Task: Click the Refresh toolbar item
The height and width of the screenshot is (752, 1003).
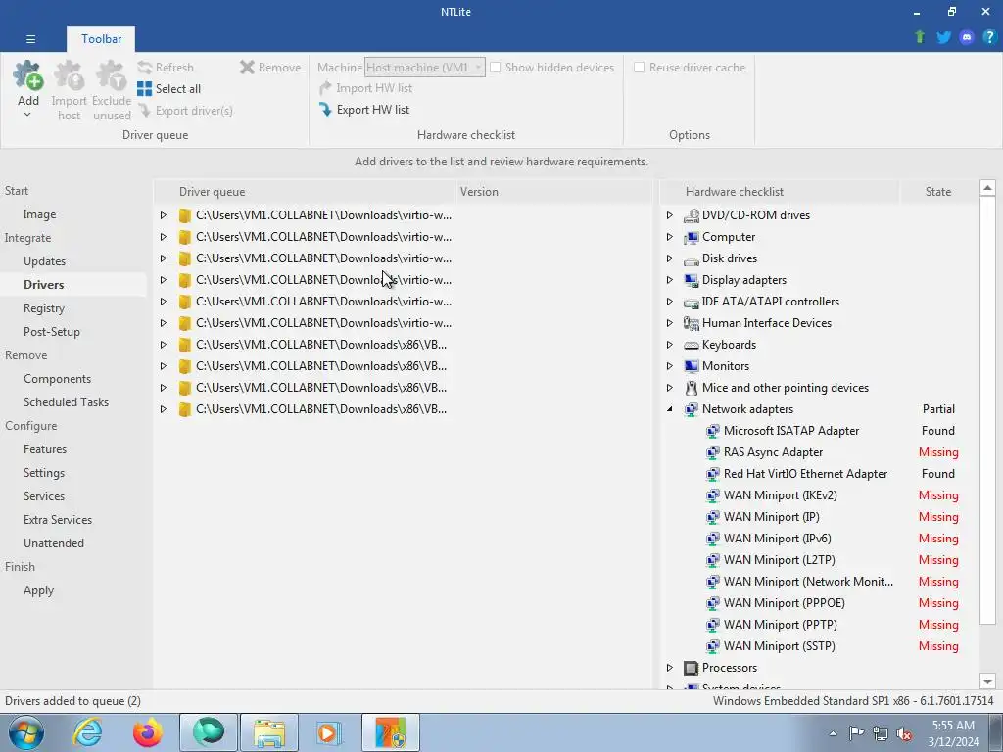Action: tap(166, 68)
